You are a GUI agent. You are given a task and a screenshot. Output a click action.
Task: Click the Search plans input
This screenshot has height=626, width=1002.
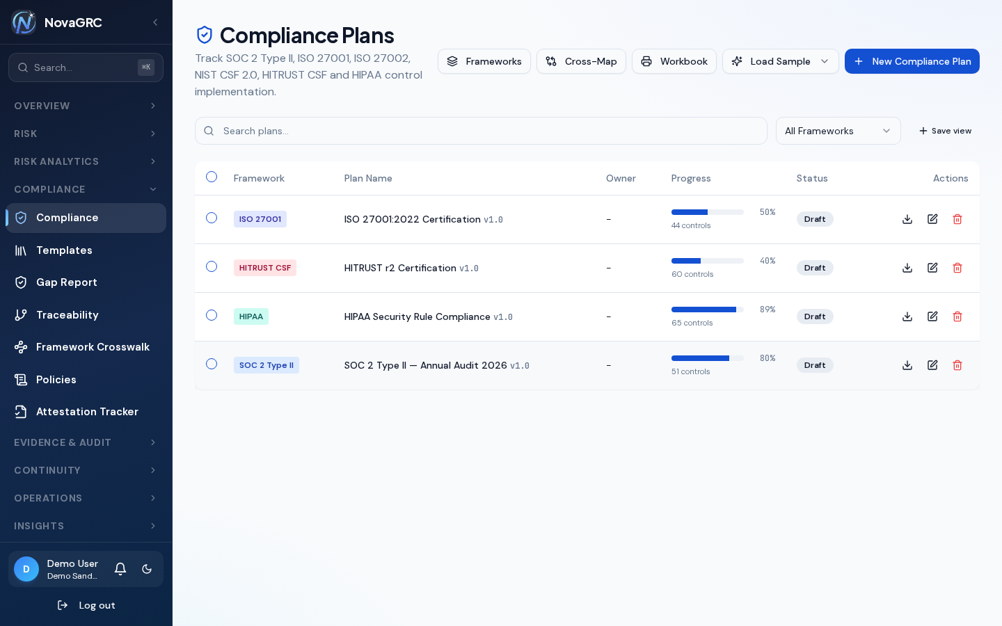[481, 131]
